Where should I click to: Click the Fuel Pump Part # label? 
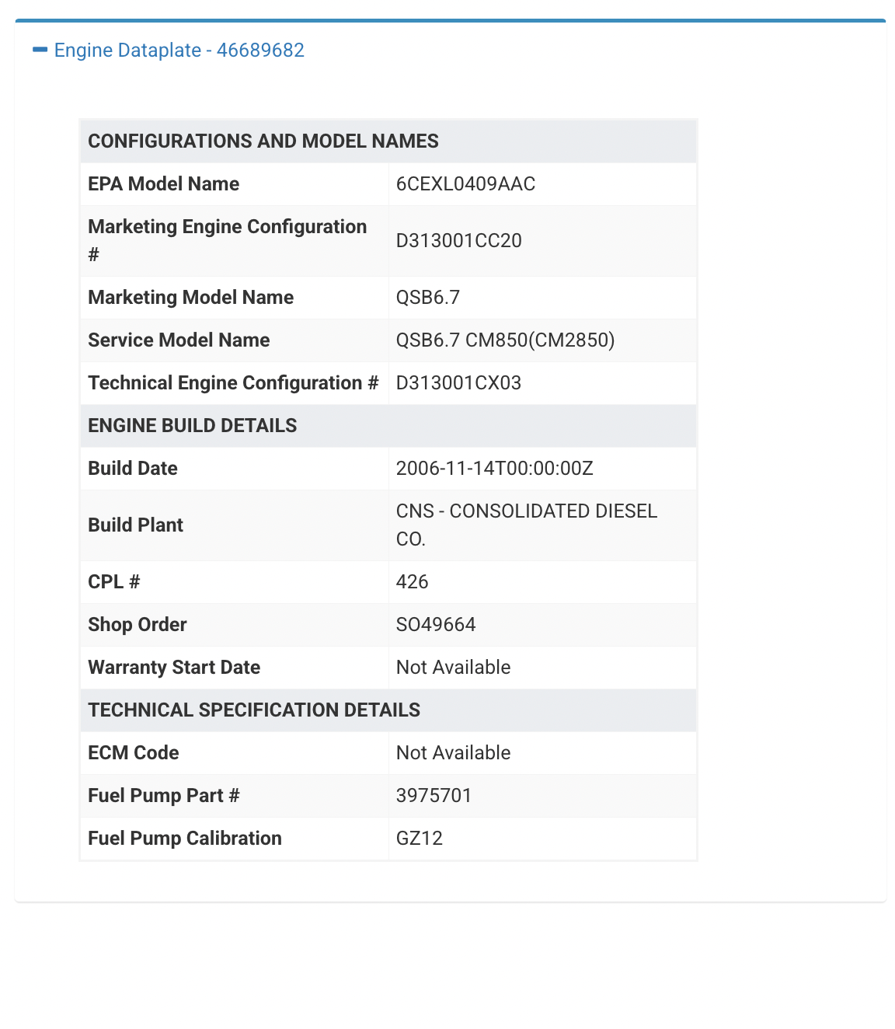click(x=163, y=796)
